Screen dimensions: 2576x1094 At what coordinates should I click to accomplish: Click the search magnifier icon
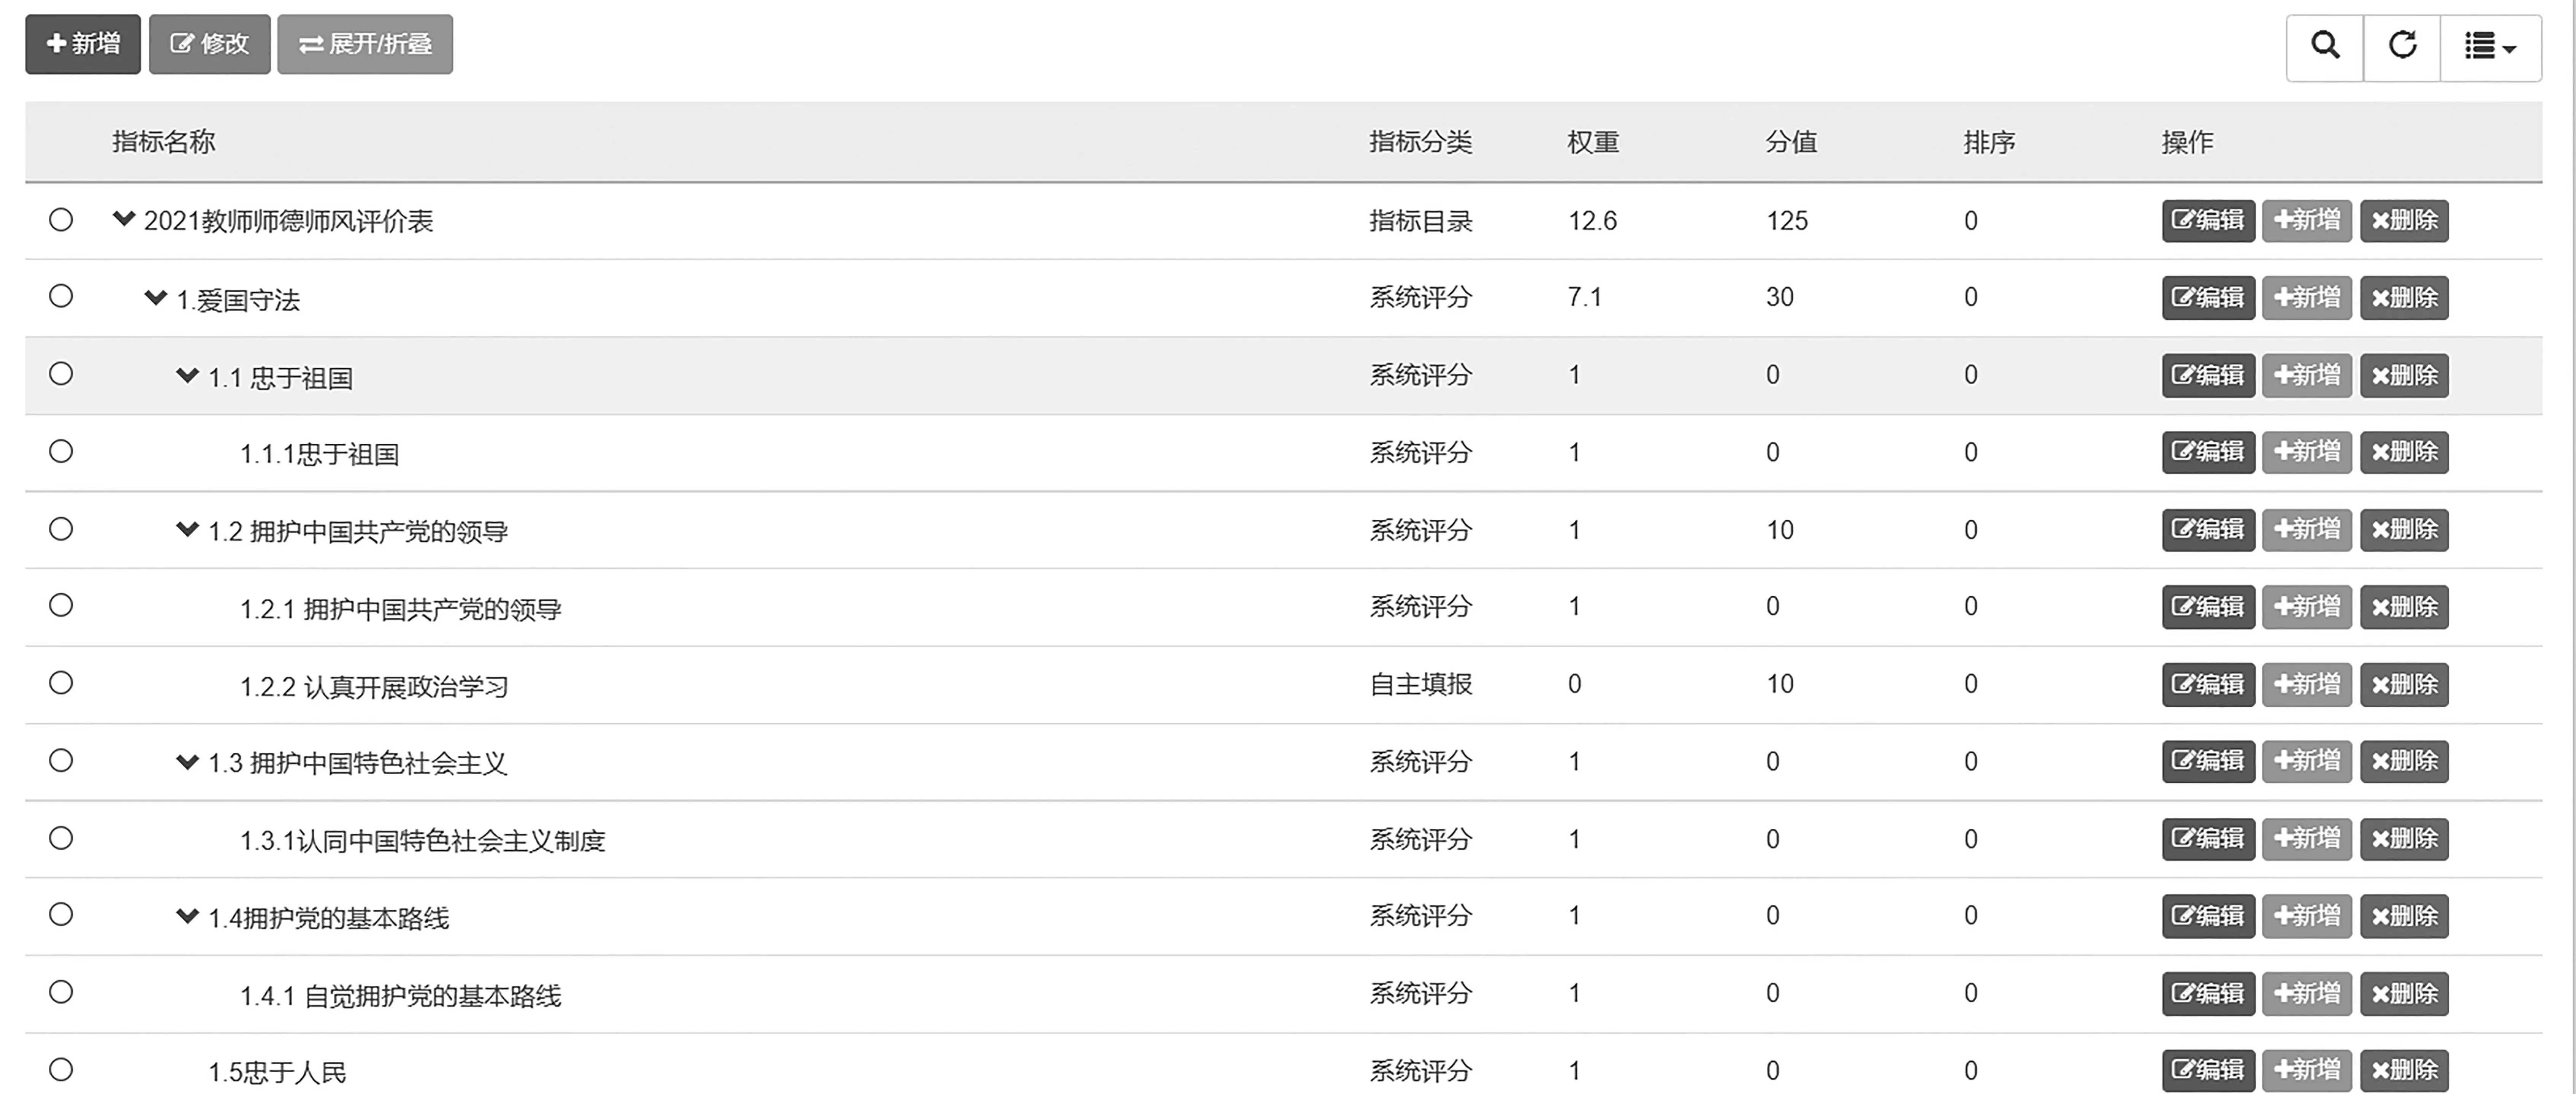click(2325, 46)
